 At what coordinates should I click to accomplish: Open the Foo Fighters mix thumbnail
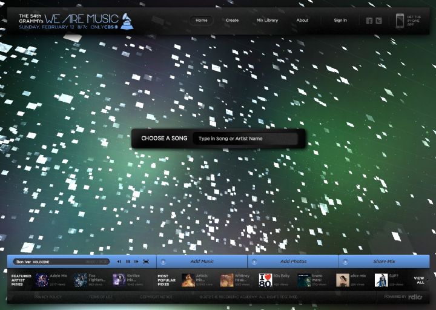point(81,280)
